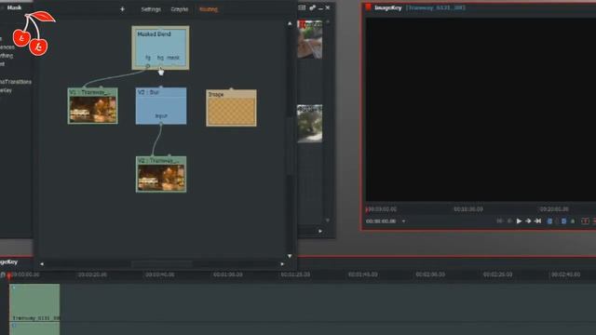Image resolution: width=596 pixels, height=335 pixels.
Task: Click routing panel scroll-right arrow
Action: (282, 264)
